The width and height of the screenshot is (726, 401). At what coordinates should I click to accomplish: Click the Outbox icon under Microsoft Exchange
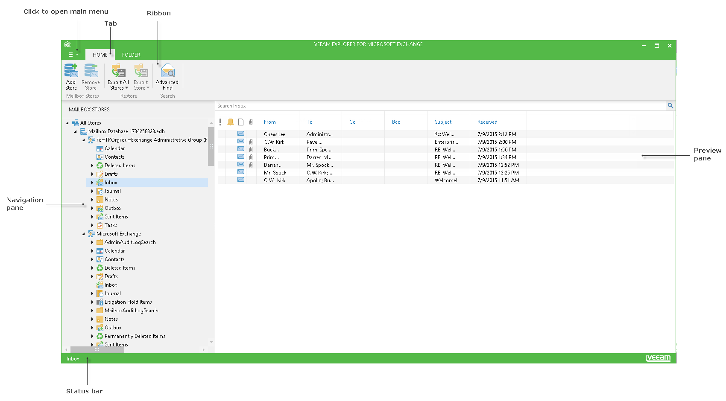tap(100, 328)
